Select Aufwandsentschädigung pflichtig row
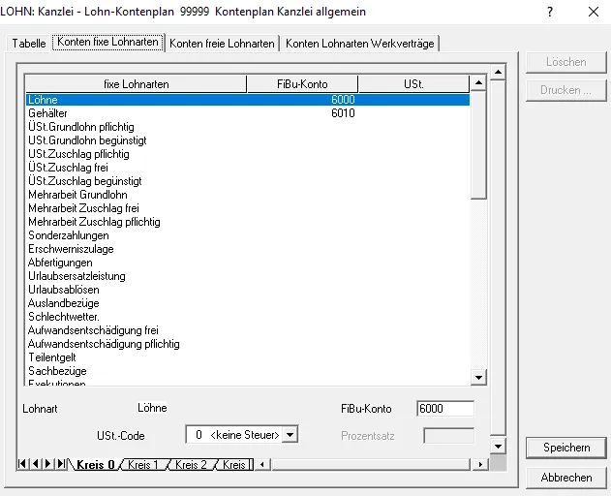This screenshot has height=496, width=611. tap(248, 344)
